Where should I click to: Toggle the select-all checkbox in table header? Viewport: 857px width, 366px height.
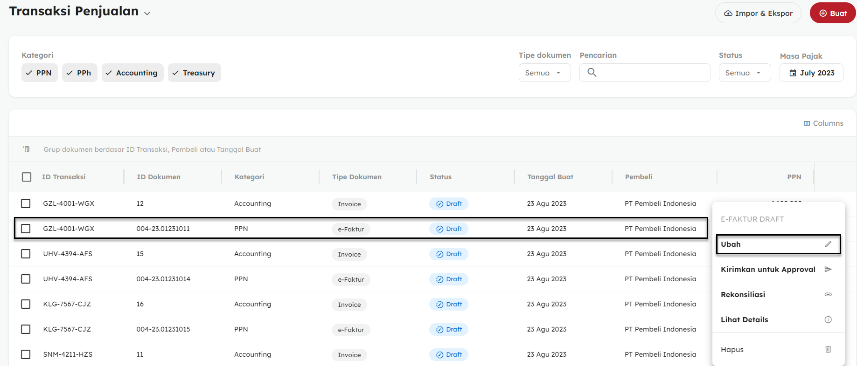(x=27, y=177)
